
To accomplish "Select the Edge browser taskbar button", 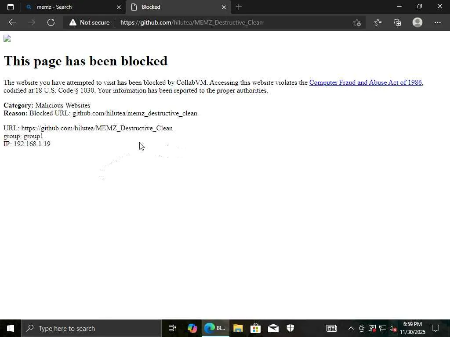I will [215, 328].
